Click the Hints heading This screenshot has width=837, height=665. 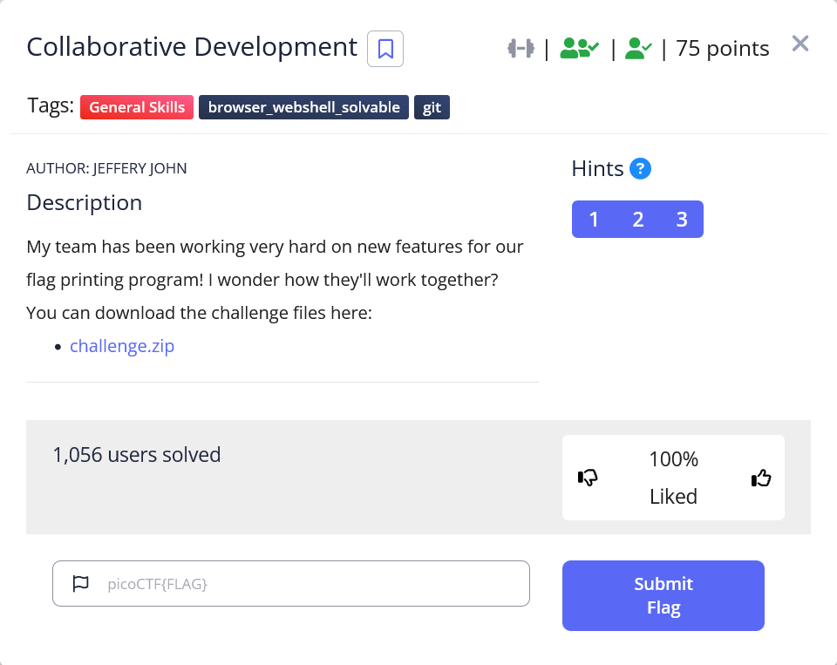[x=597, y=169]
